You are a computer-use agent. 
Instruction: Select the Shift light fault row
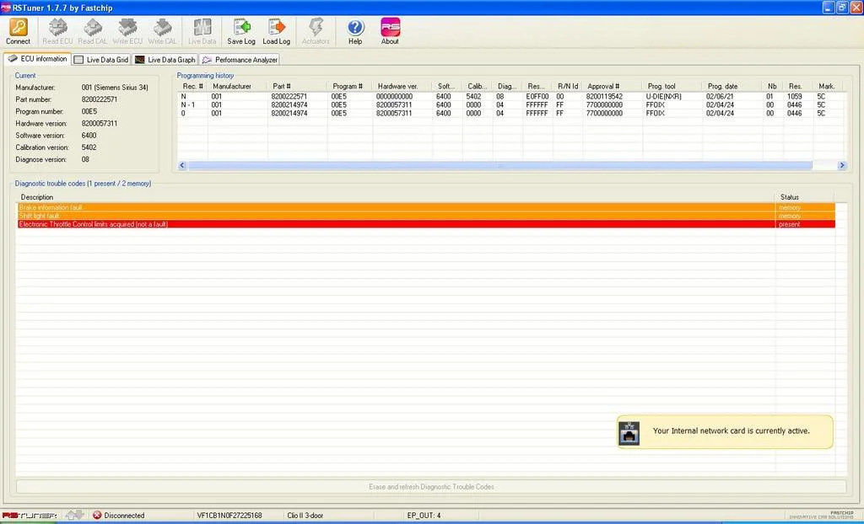pos(426,216)
